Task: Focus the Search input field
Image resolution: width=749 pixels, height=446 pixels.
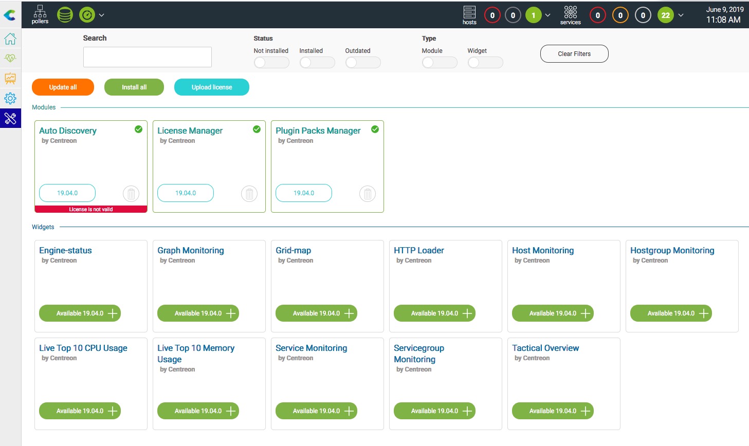Action: coord(148,57)
